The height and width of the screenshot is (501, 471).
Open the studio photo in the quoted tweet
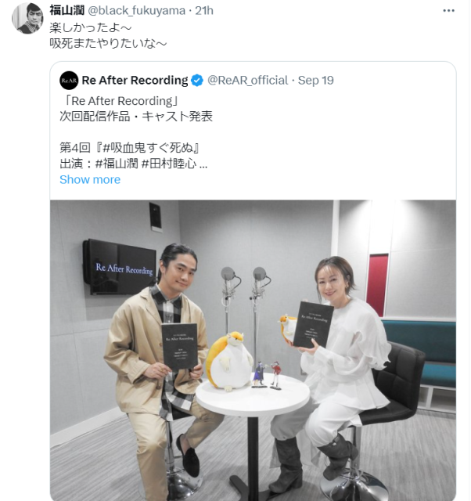253,350
